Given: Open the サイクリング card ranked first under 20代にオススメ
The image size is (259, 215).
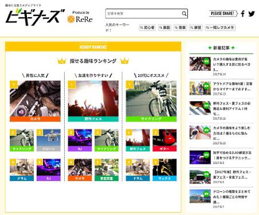Looking at the screenshot, I should [x=151, y=101].
